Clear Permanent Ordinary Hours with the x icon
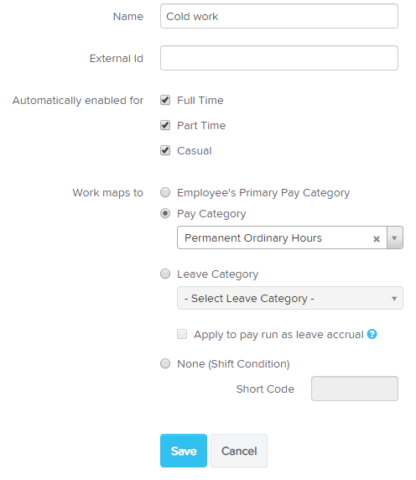Screen dimensions: 416x480 pos(377,239)
